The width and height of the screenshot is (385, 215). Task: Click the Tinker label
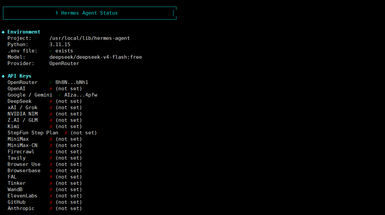(17, 183)
